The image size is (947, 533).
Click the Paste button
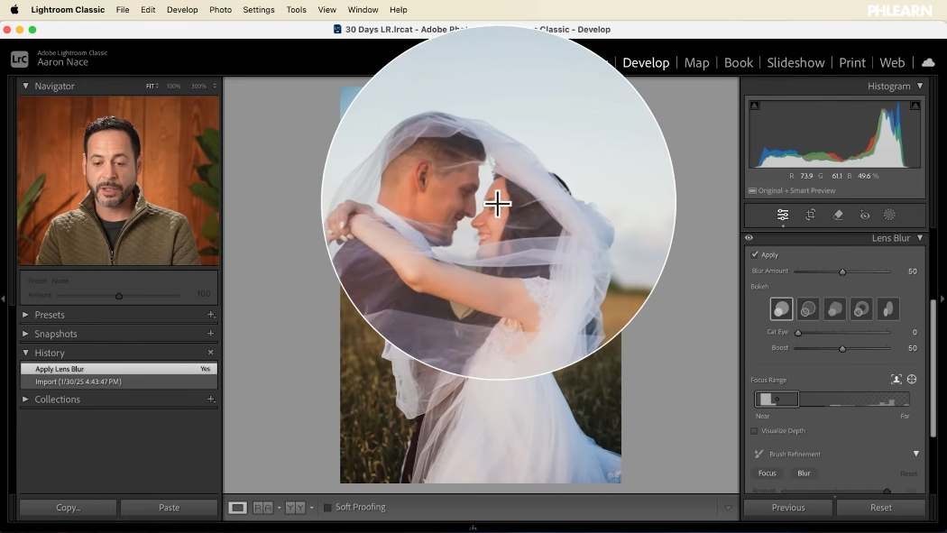tap(170, 508)
